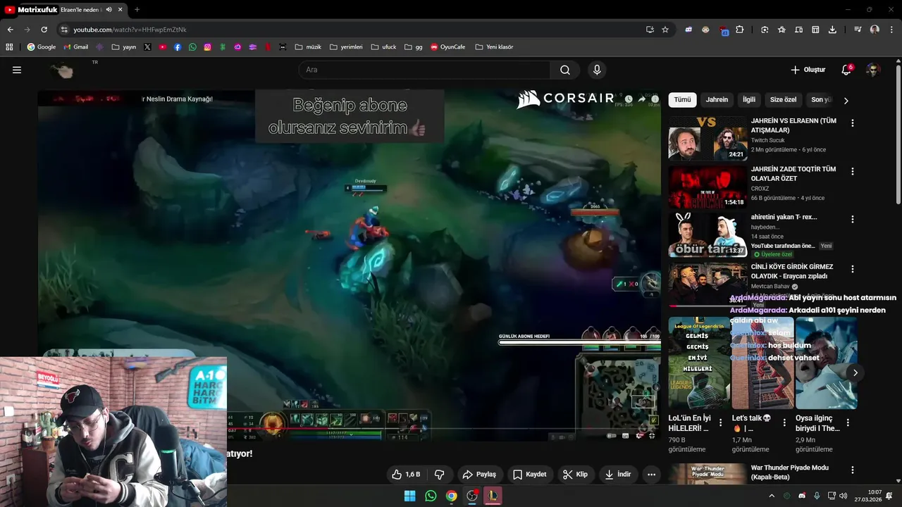The width and height of the screenshot is (902, 507).
Task: Open the müzik bookmarks folder
Action: click(x=308, y=47)
